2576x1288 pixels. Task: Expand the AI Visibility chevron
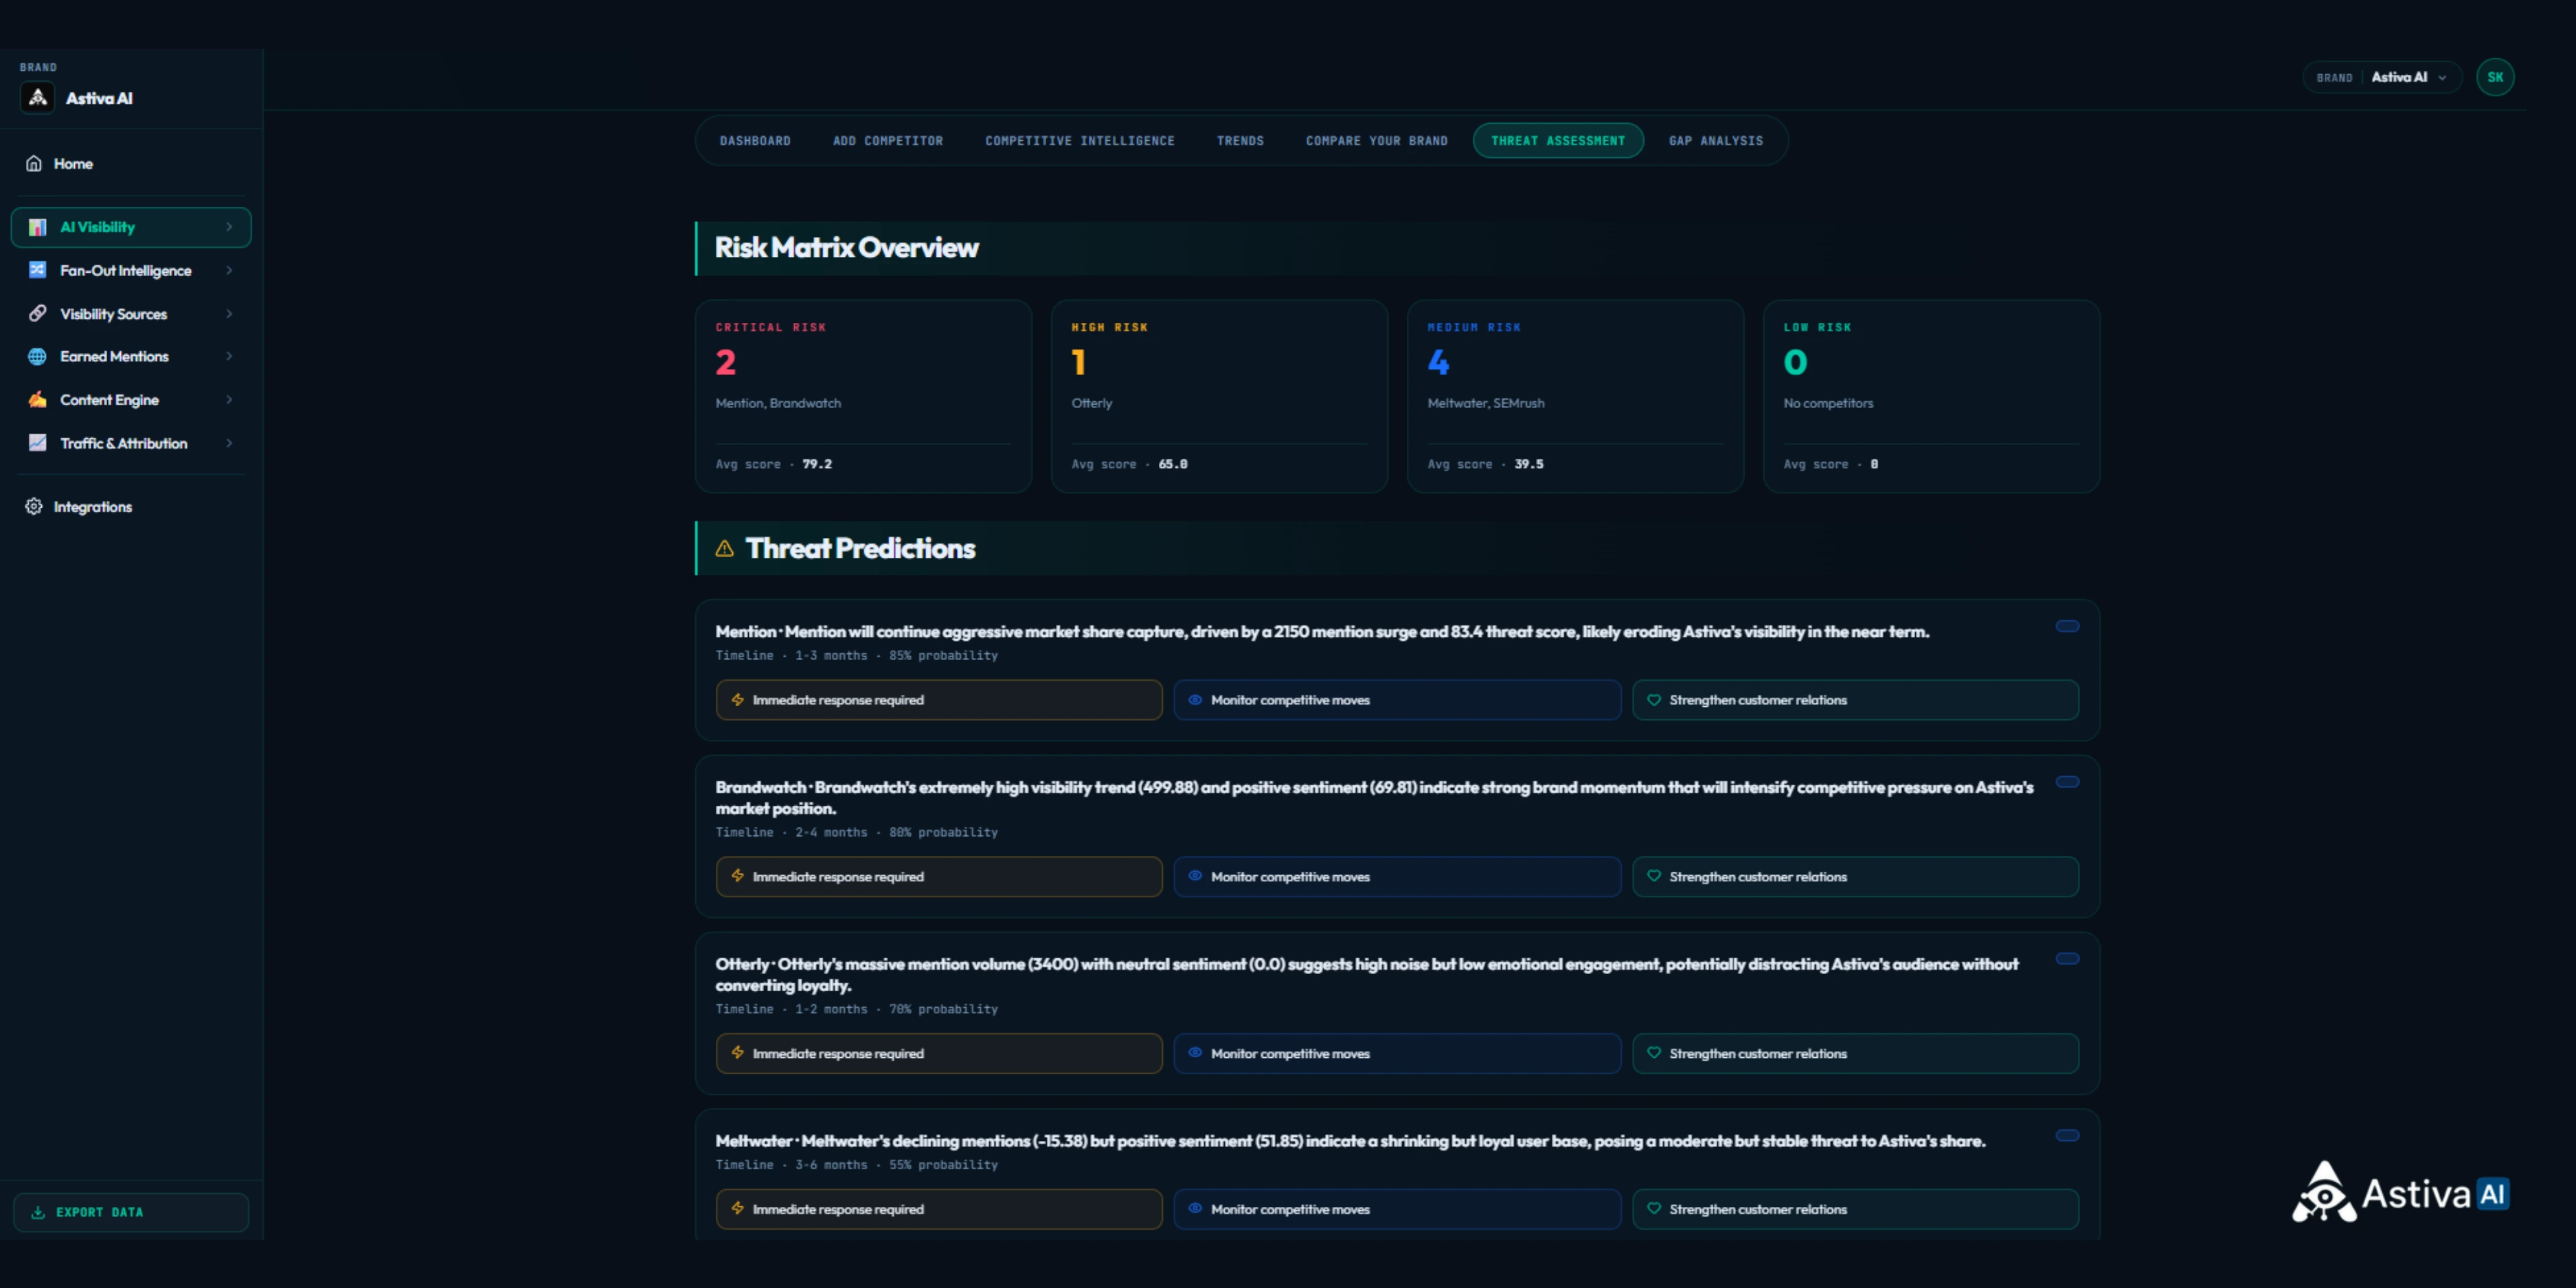click(x=229, y=227)
